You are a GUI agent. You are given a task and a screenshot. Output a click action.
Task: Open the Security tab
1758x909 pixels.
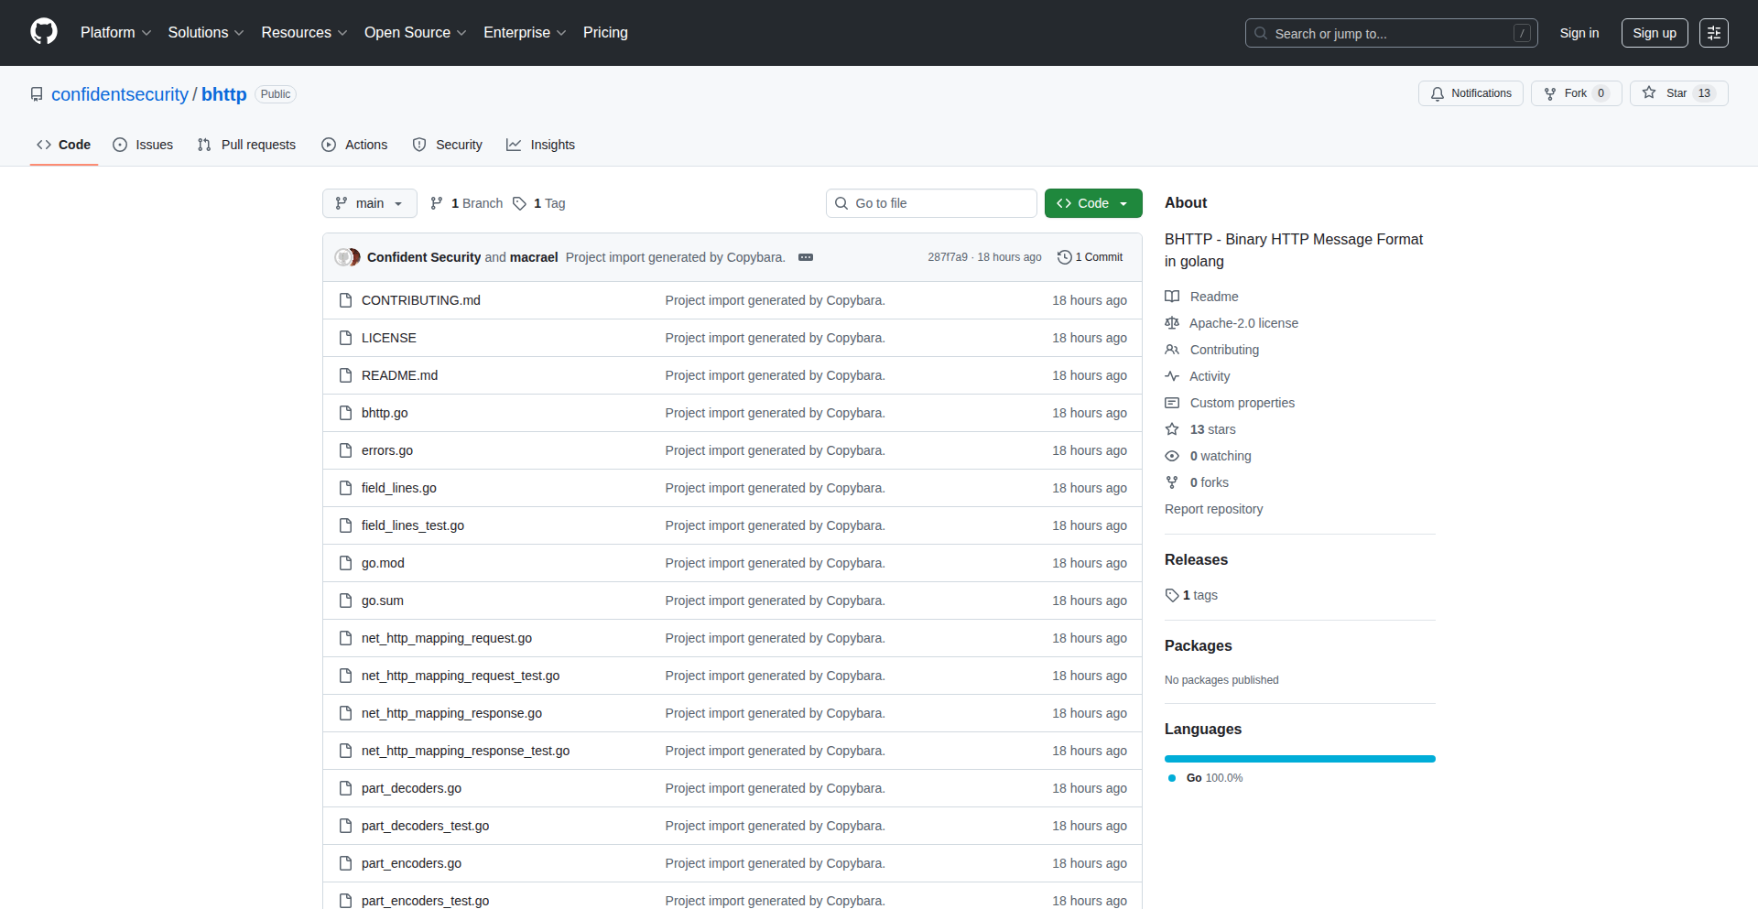click(x=448, y=145)
